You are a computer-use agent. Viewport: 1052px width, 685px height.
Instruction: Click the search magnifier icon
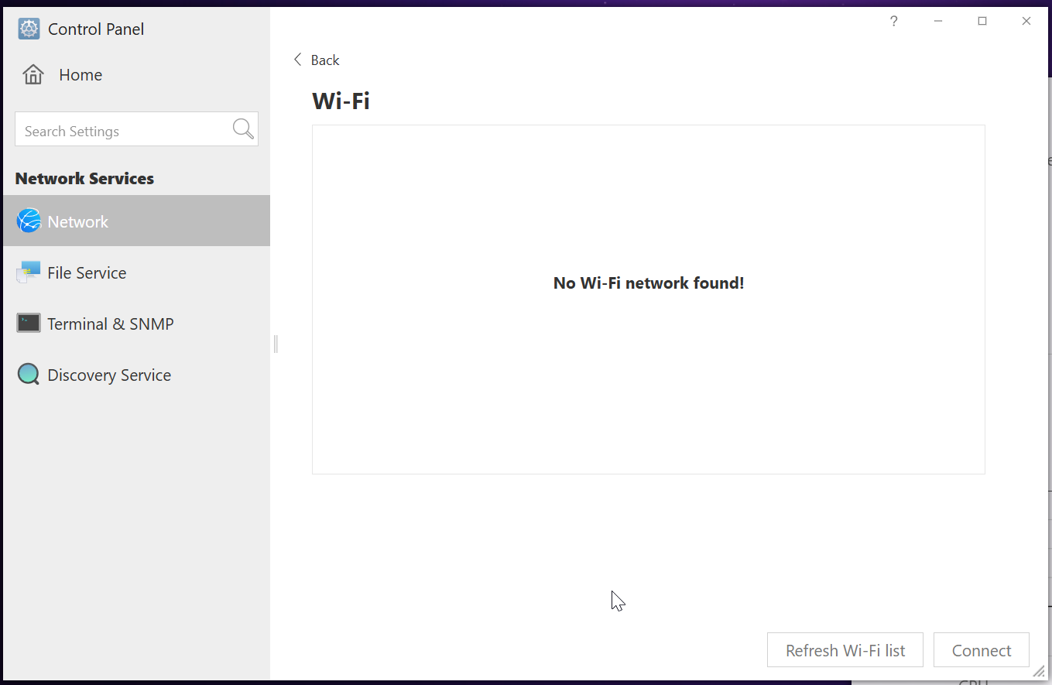(243, 129)
